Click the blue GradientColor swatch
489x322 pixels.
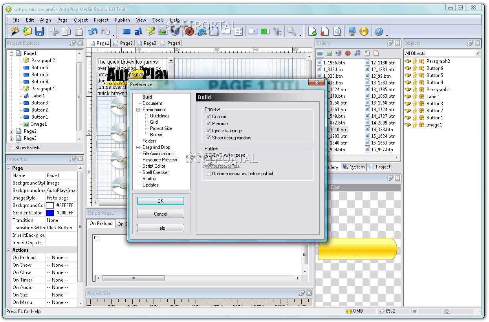tap(50, 213)
